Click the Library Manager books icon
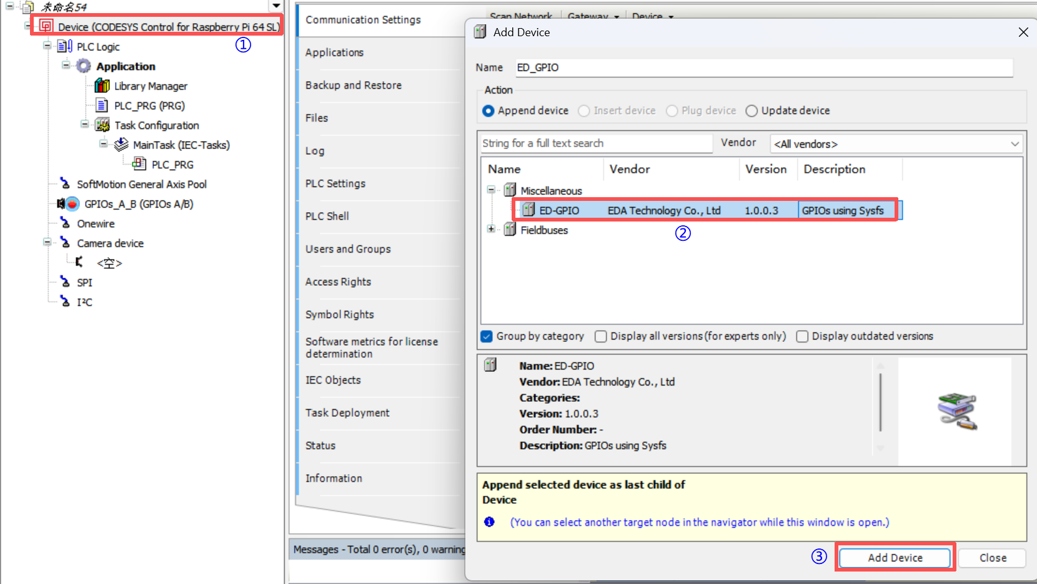Viewport: 1037px width, 584px height. point(102,86)
